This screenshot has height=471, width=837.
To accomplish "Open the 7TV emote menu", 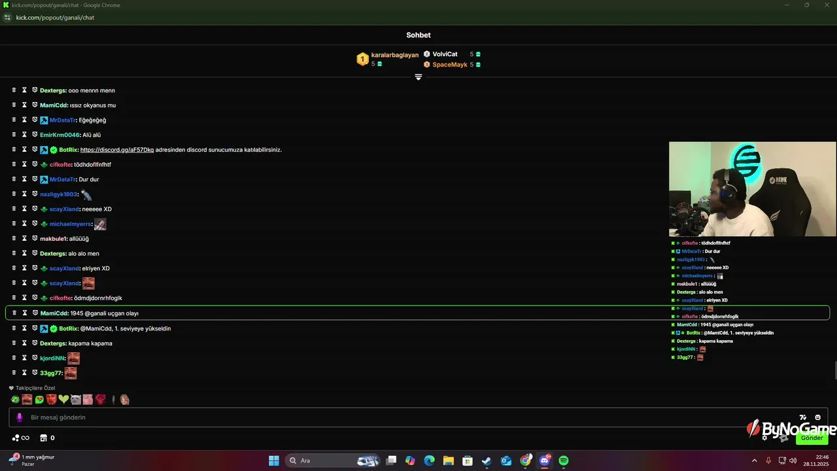I will pyautogui.click(x=803, y=417).
